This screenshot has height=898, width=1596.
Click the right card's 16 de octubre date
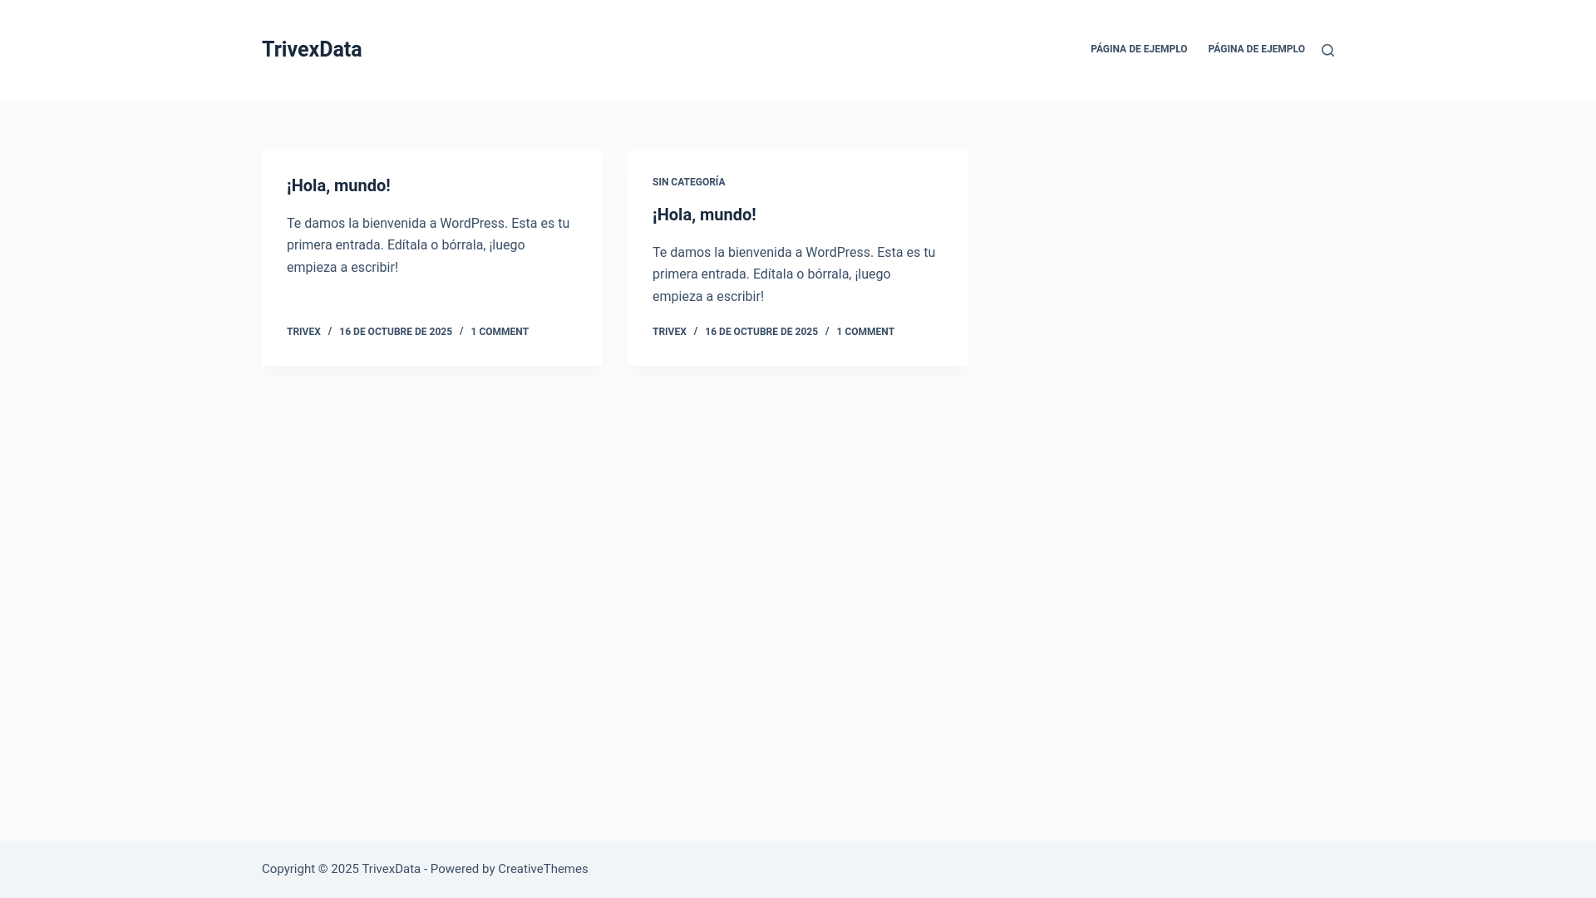(761, 332)
